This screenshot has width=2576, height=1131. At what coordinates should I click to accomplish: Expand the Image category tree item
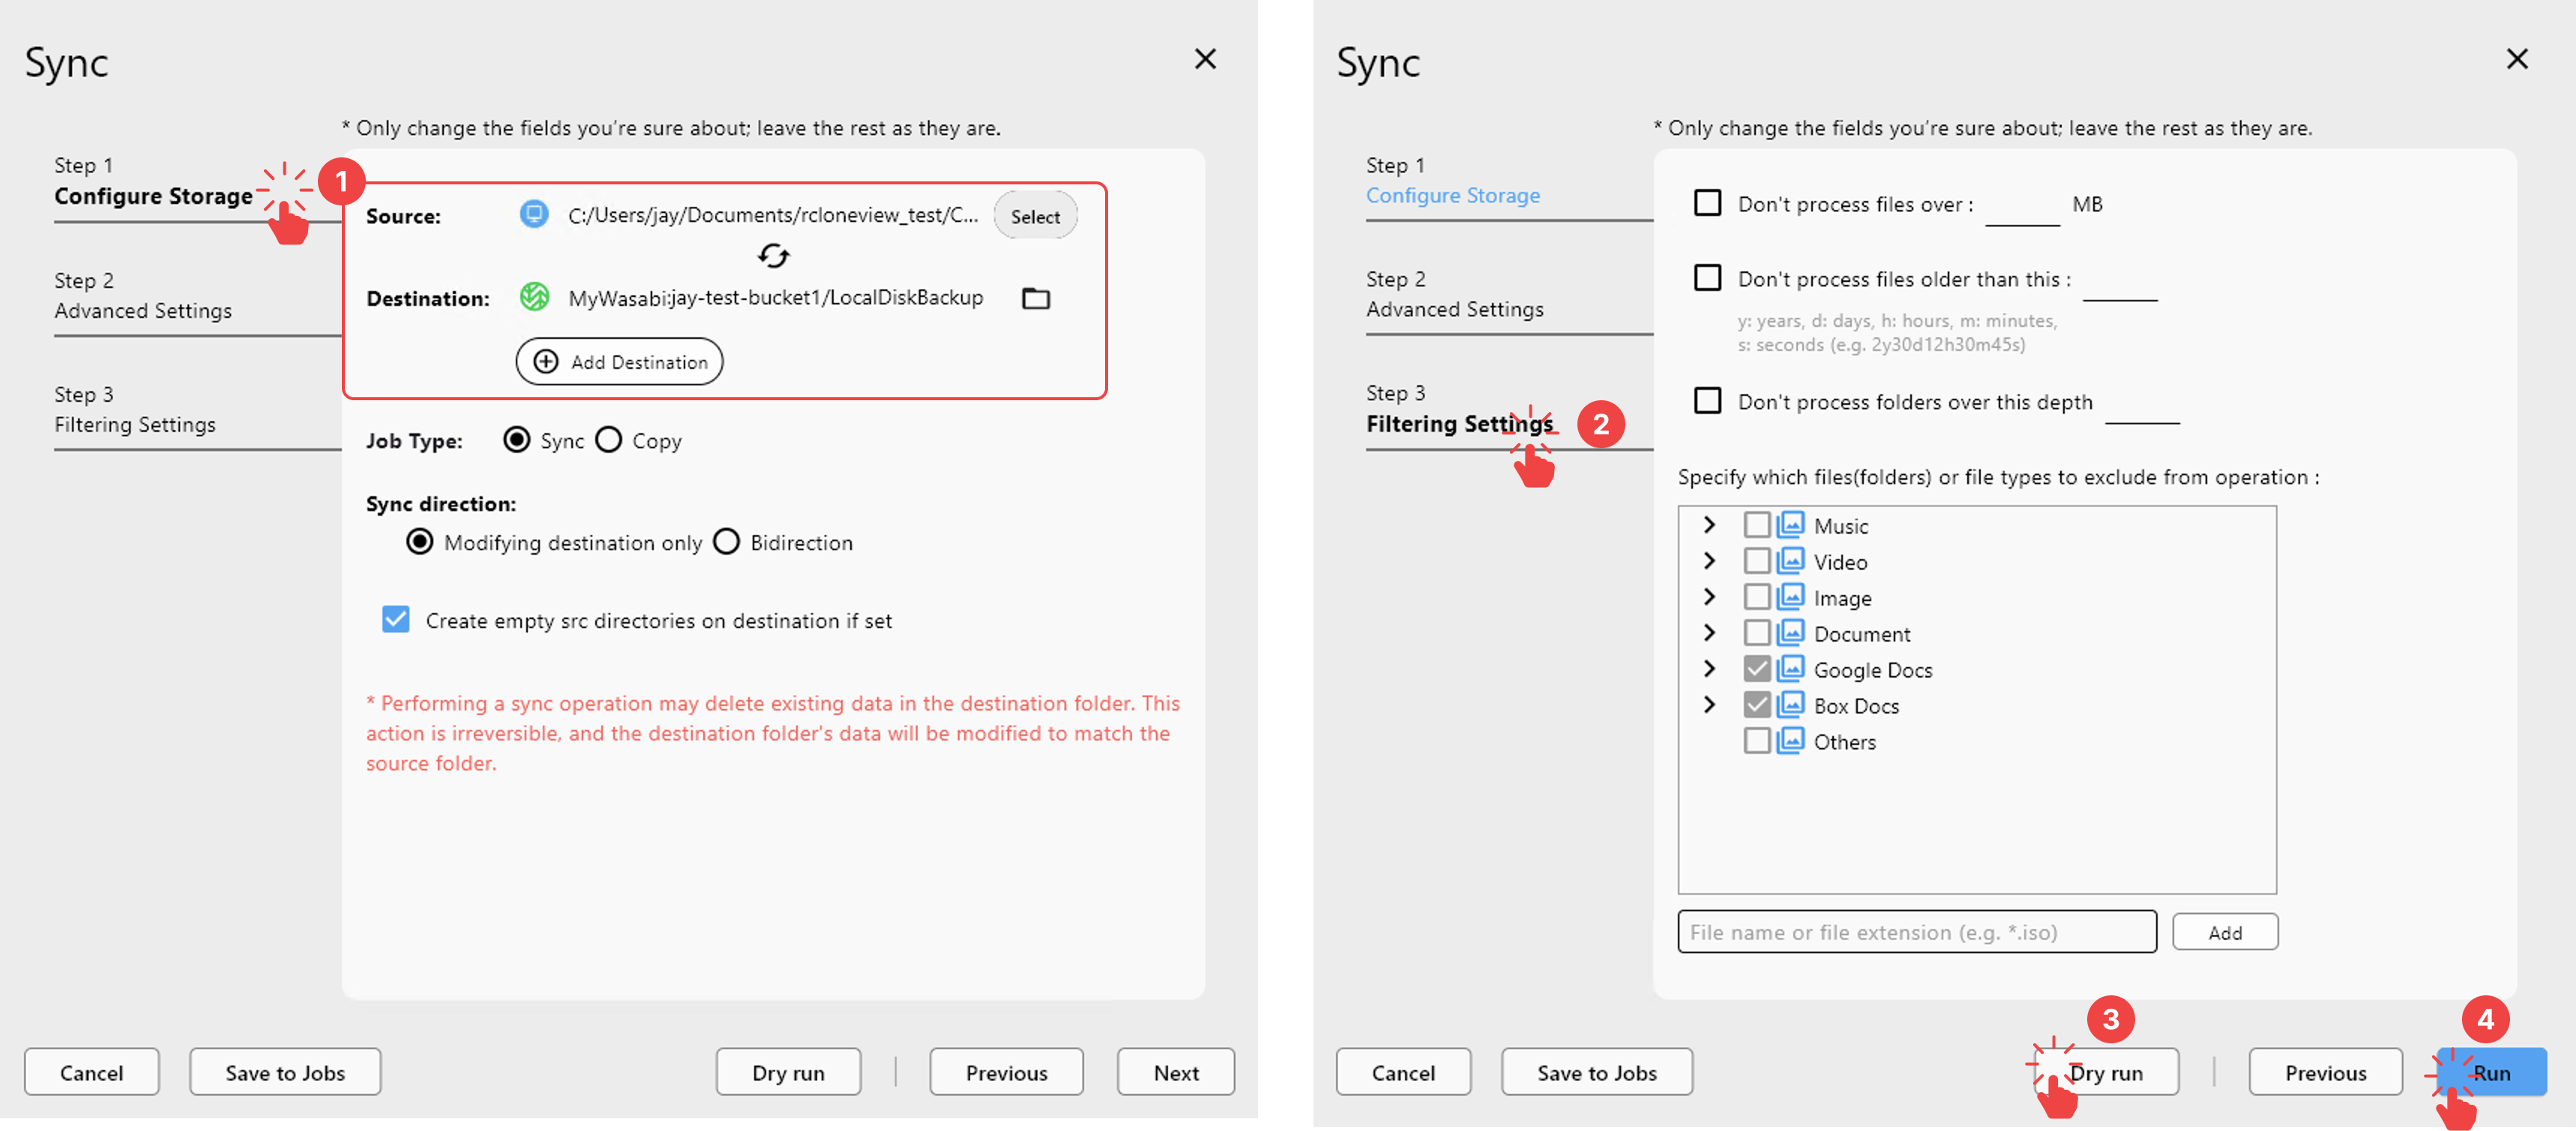[x=1710, y=597]
